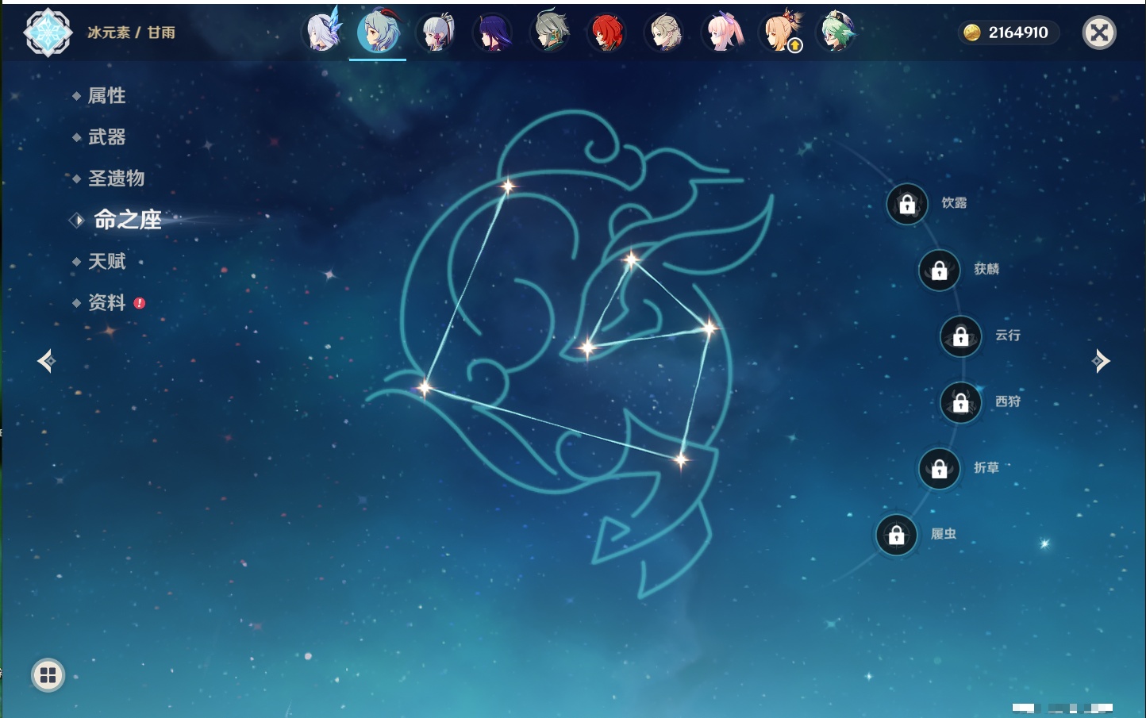Go to the next character with right arrow

[x=1101, y=361]
